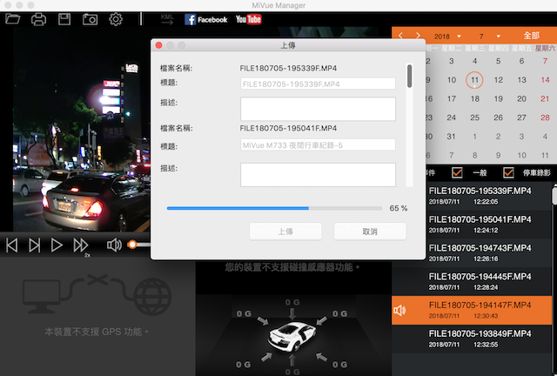Select file FILE180705-194743F.MP4 in list
Screen dimensions: 557x376
(x=472, y=252)
